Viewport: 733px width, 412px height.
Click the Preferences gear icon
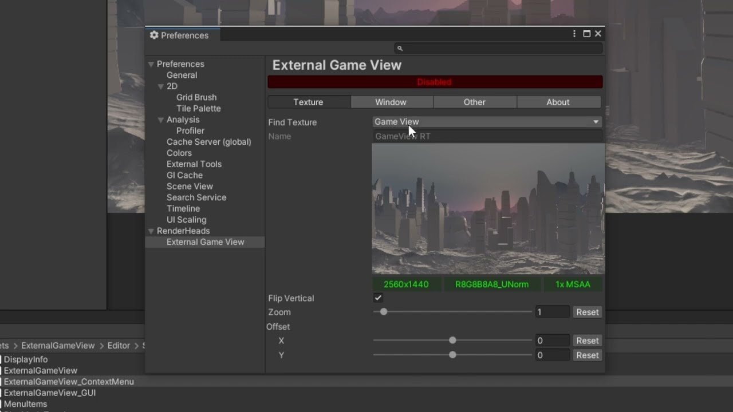154,35
